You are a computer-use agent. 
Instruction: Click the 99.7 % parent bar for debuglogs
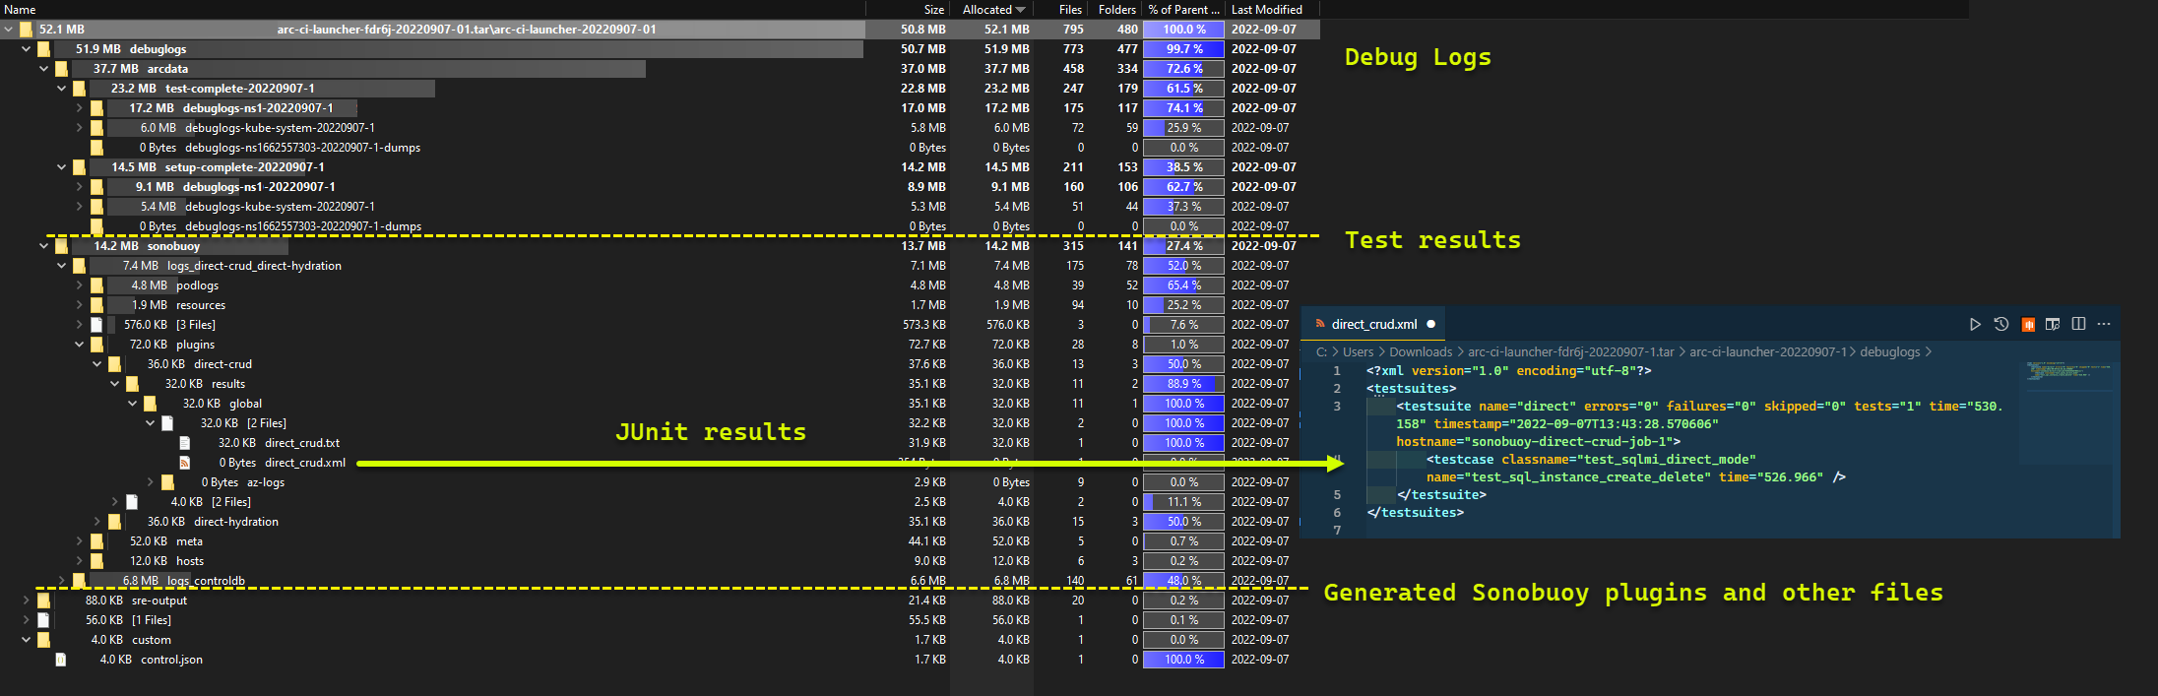tap(1183, 49)
